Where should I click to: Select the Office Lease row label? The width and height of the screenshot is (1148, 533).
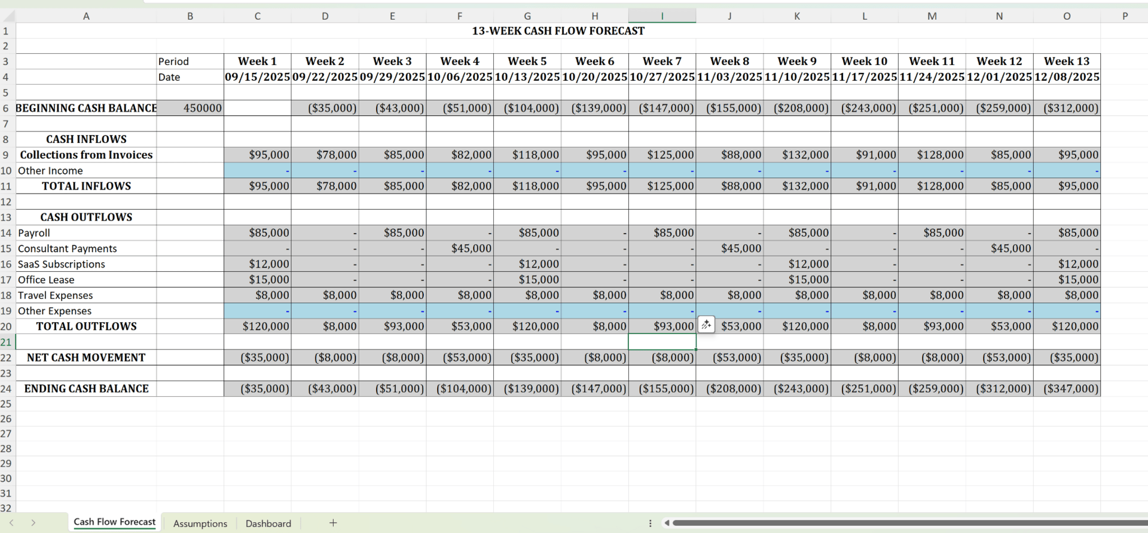point(86,280)
